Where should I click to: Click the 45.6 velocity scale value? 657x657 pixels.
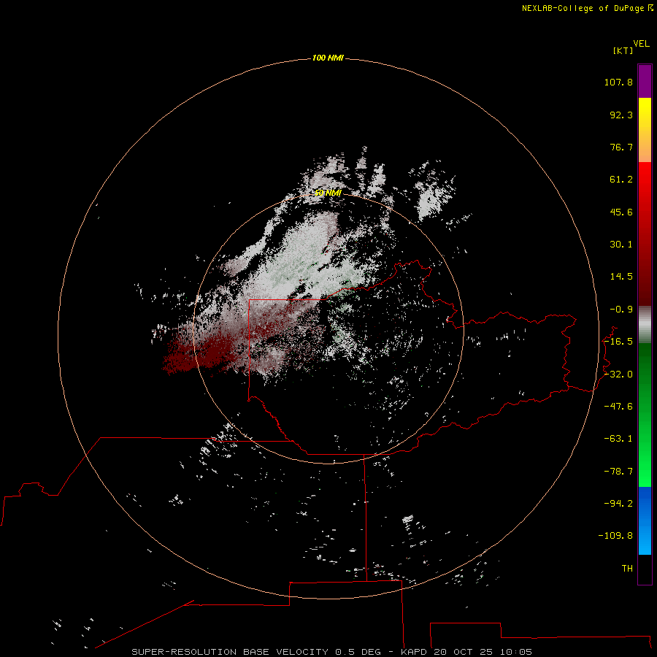621,212
